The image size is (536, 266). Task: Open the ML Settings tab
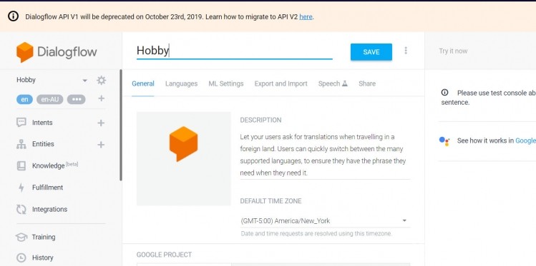click(x=226, y=83)
